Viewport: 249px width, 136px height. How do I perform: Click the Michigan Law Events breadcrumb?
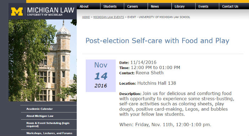click(x=108, y=17)
